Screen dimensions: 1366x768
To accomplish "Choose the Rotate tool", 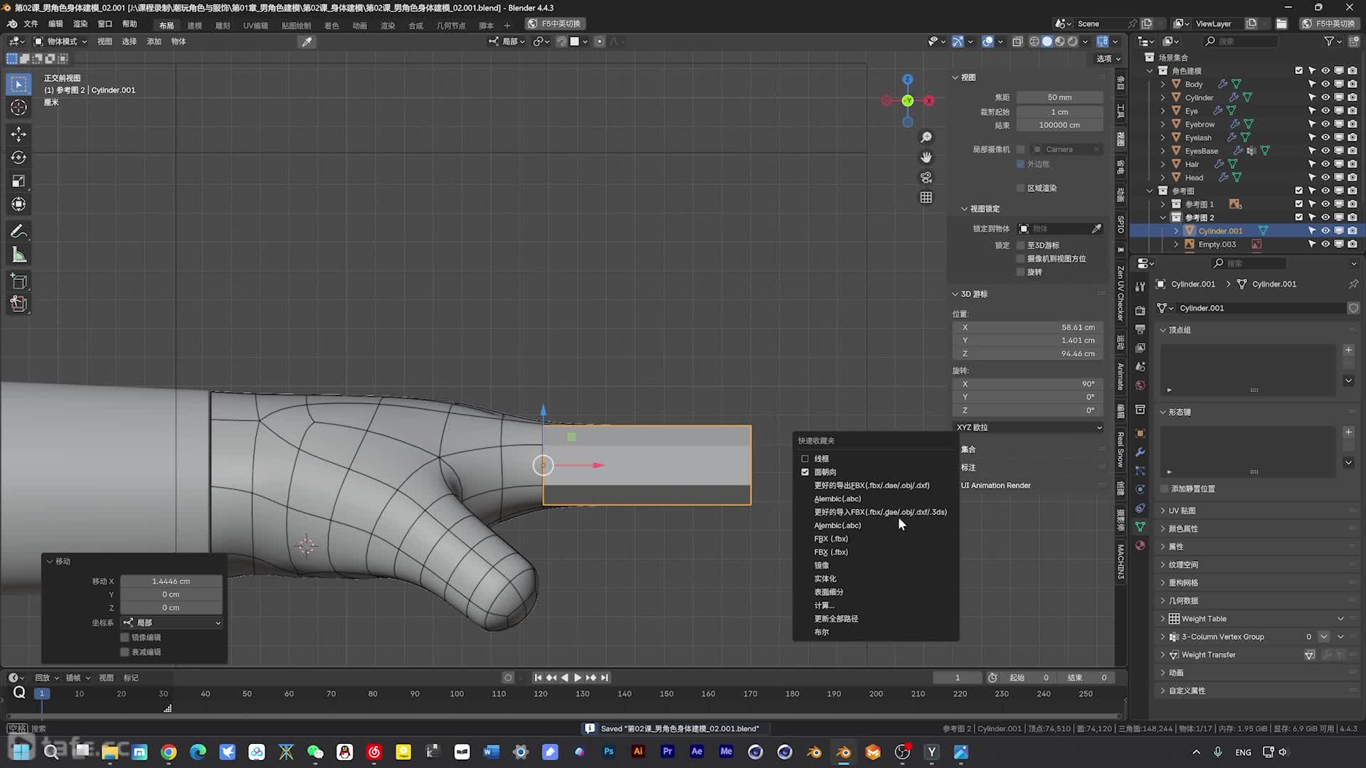I will (18, 157).
